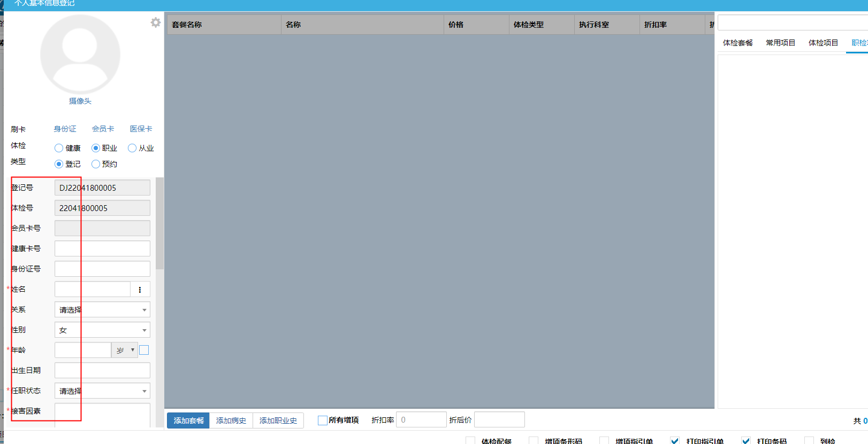Click the 接害因素 input field
The height and width of the screenshot is (444, 868).
point(102,415)
